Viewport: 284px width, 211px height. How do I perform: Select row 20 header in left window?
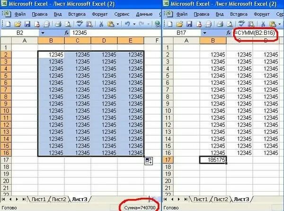click(x=6, y=181)
